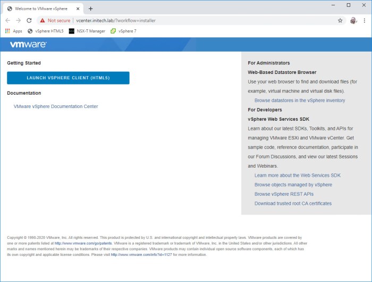This screenshot has height=282, width=372.
Task: Click the browser forward arrow
Action: point(18,20)
